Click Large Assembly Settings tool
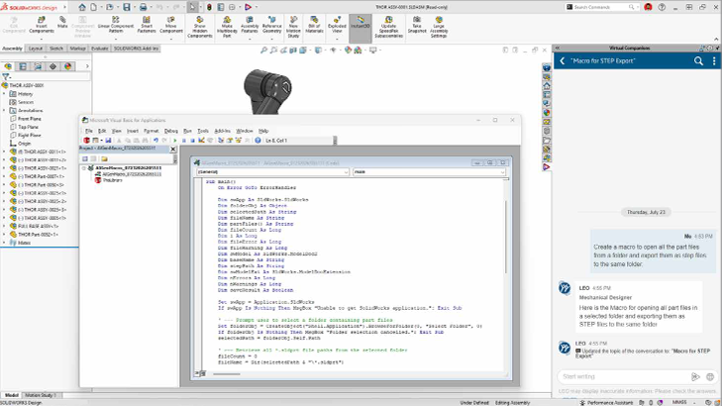The height and width of the screenshot is (406, 722). pyautogui.click(x=439, y=27)
